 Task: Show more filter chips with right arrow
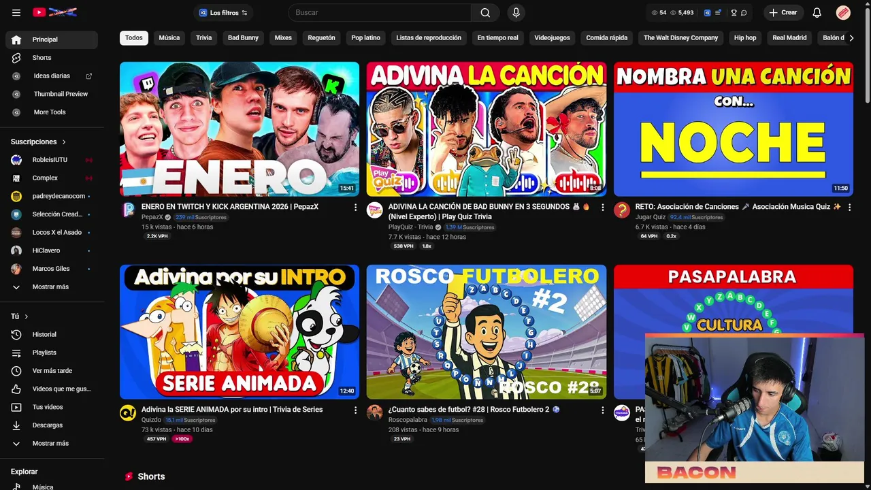coord(851,38)
